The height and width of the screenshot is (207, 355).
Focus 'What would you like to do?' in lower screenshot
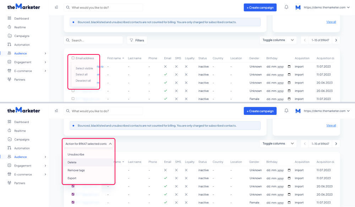pos(103,111)
